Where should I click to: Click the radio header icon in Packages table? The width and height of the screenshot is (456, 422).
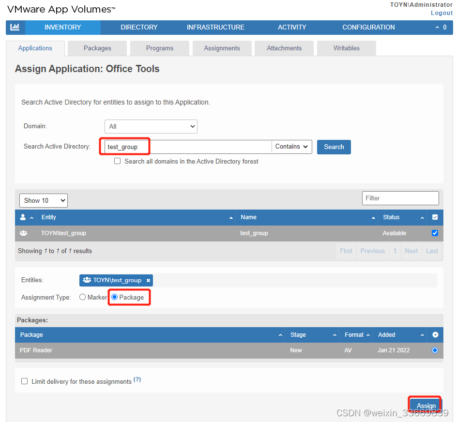point(435,335)
